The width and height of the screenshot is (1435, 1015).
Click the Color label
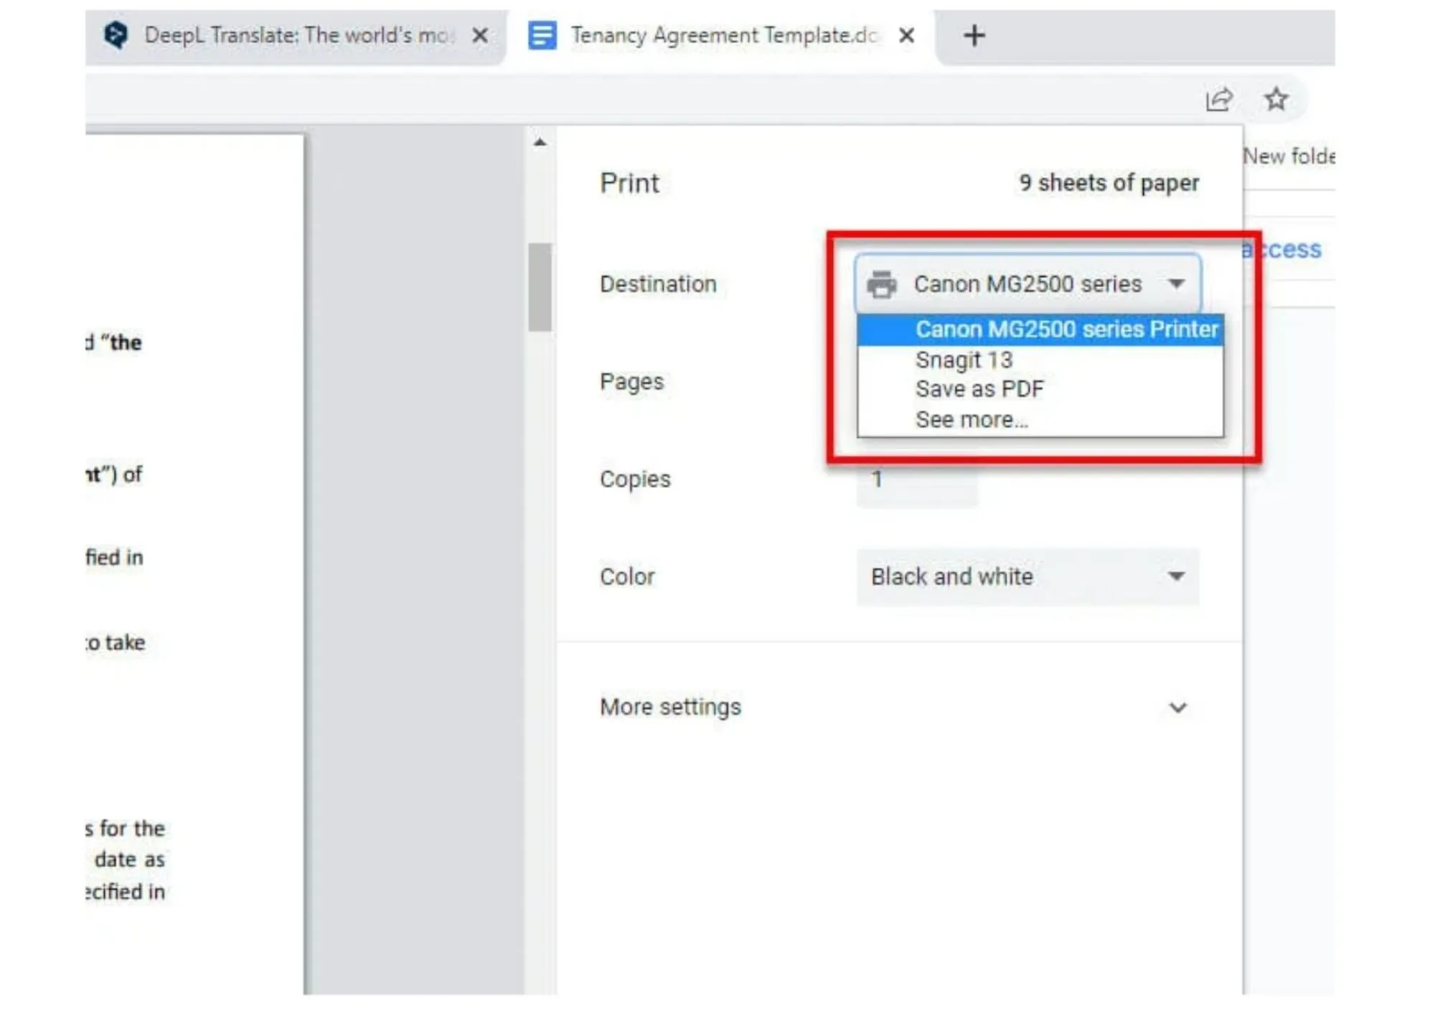pos(627,577)
